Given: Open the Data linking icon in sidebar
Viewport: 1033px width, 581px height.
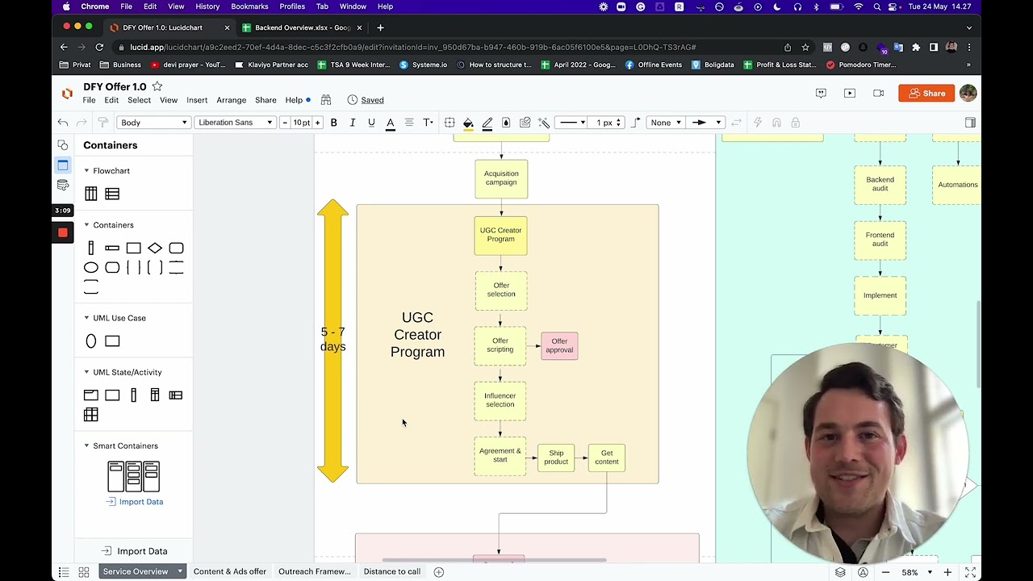Looking at the screenshot, I should click(63, 186).
